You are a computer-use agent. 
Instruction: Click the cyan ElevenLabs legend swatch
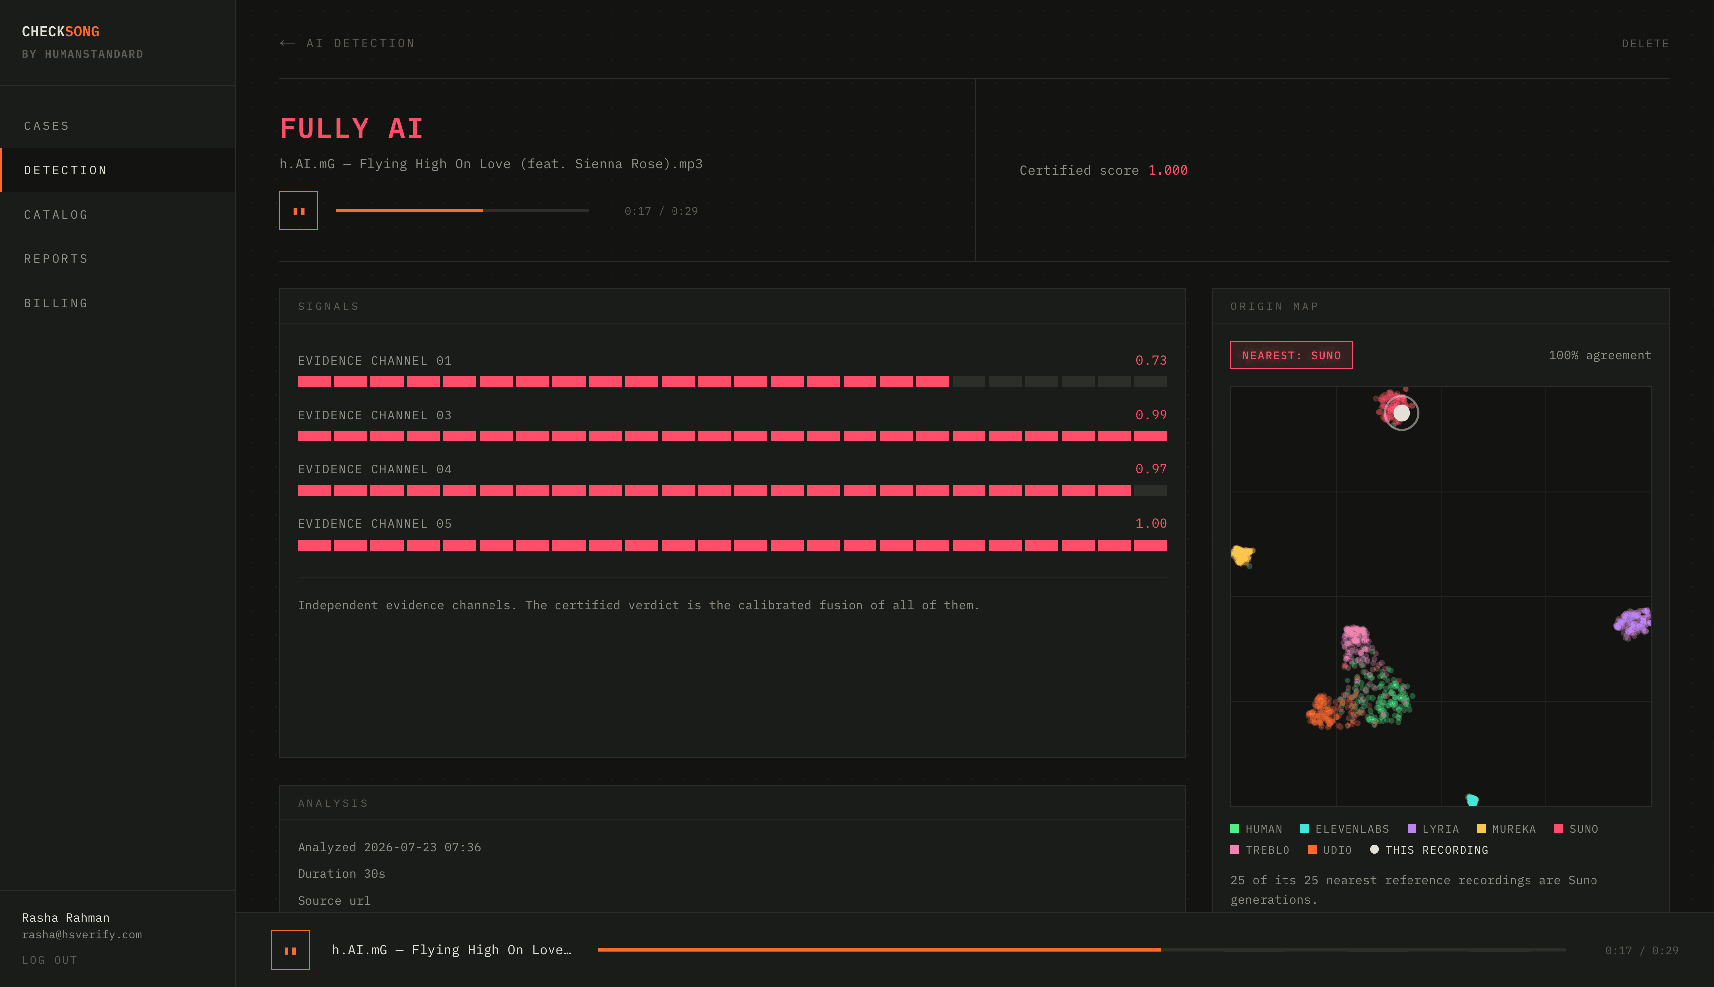pyautogui.click(x=1305, y=828)
